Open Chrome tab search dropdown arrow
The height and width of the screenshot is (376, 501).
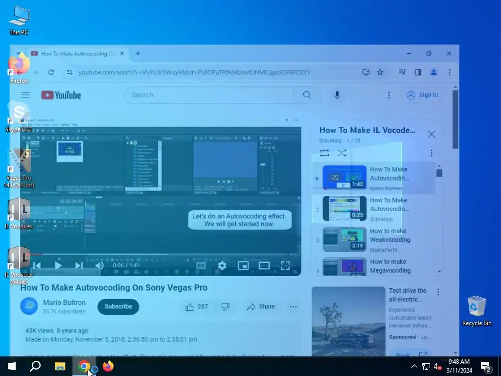[18, 53]
